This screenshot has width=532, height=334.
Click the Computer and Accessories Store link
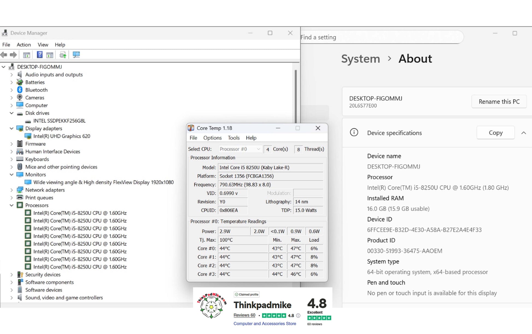pyautogui.click(x=265, y=324)
